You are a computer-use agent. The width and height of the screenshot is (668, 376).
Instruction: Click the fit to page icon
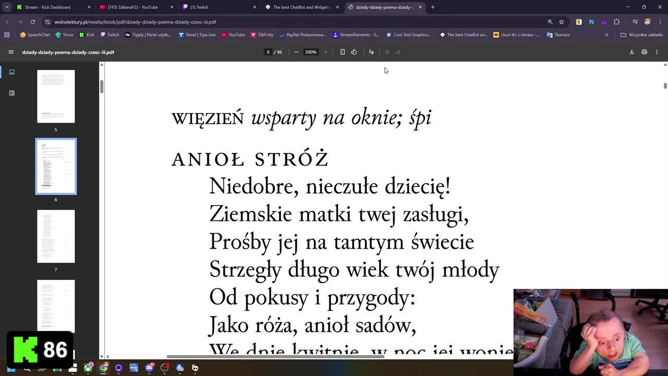(x=342, y=52)
